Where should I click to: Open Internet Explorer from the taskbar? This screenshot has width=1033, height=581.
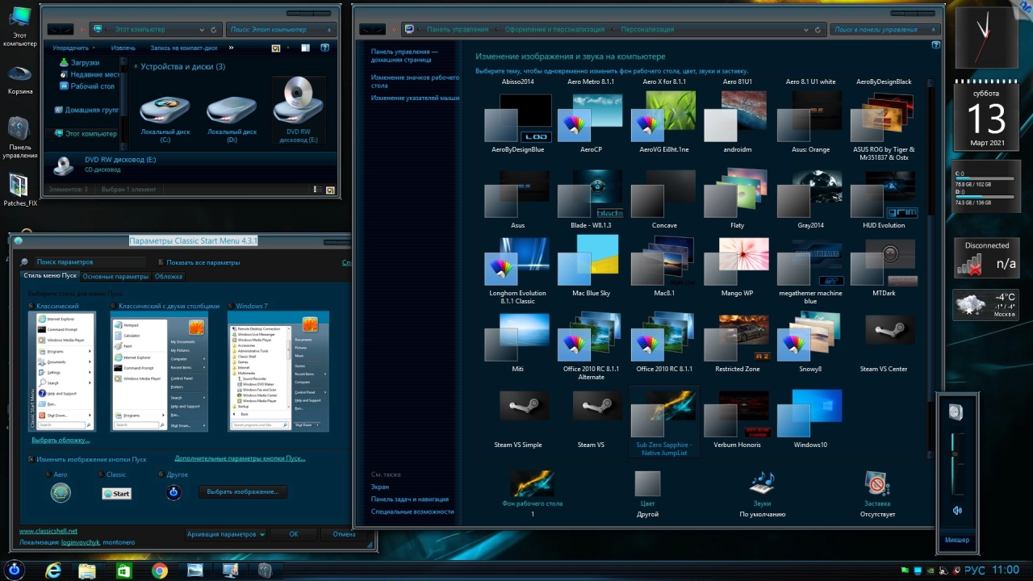pyautogui.click(x=53, y=571)
